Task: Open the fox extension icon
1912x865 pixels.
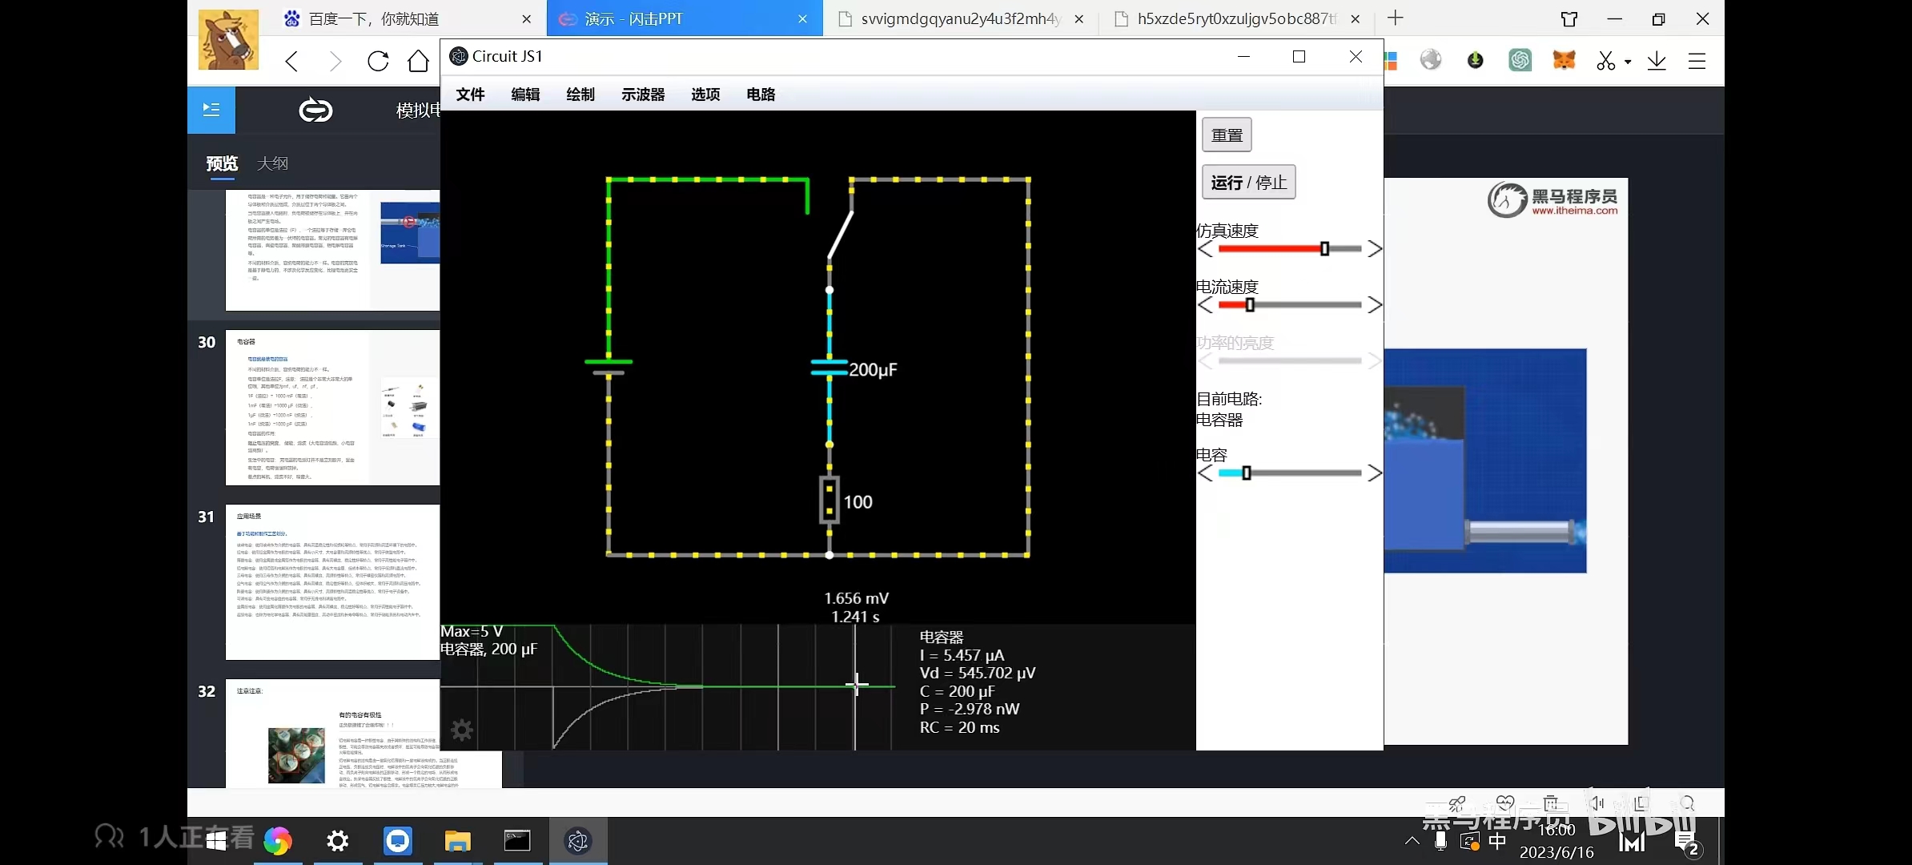Action: click(1563, 60)
